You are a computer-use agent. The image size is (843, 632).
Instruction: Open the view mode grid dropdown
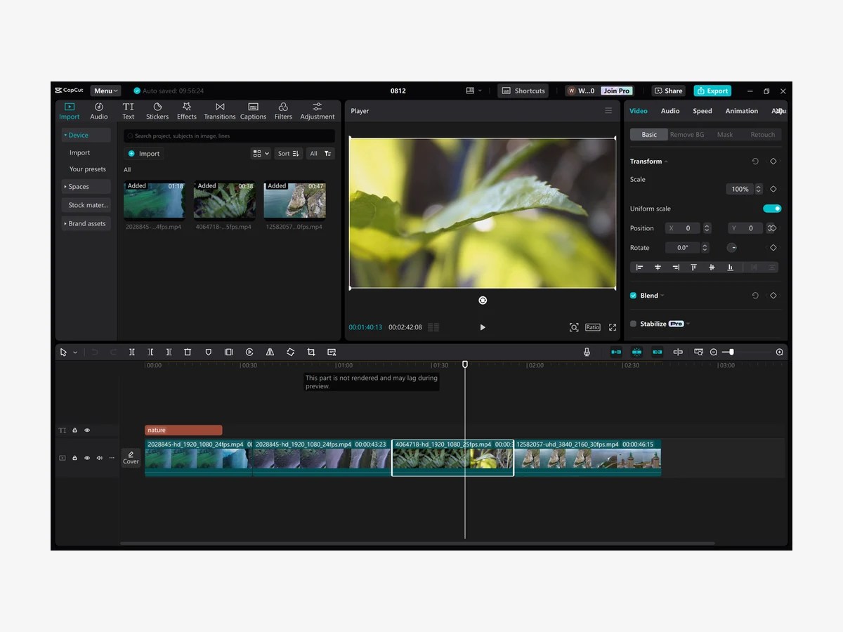(x=261, y=153)
